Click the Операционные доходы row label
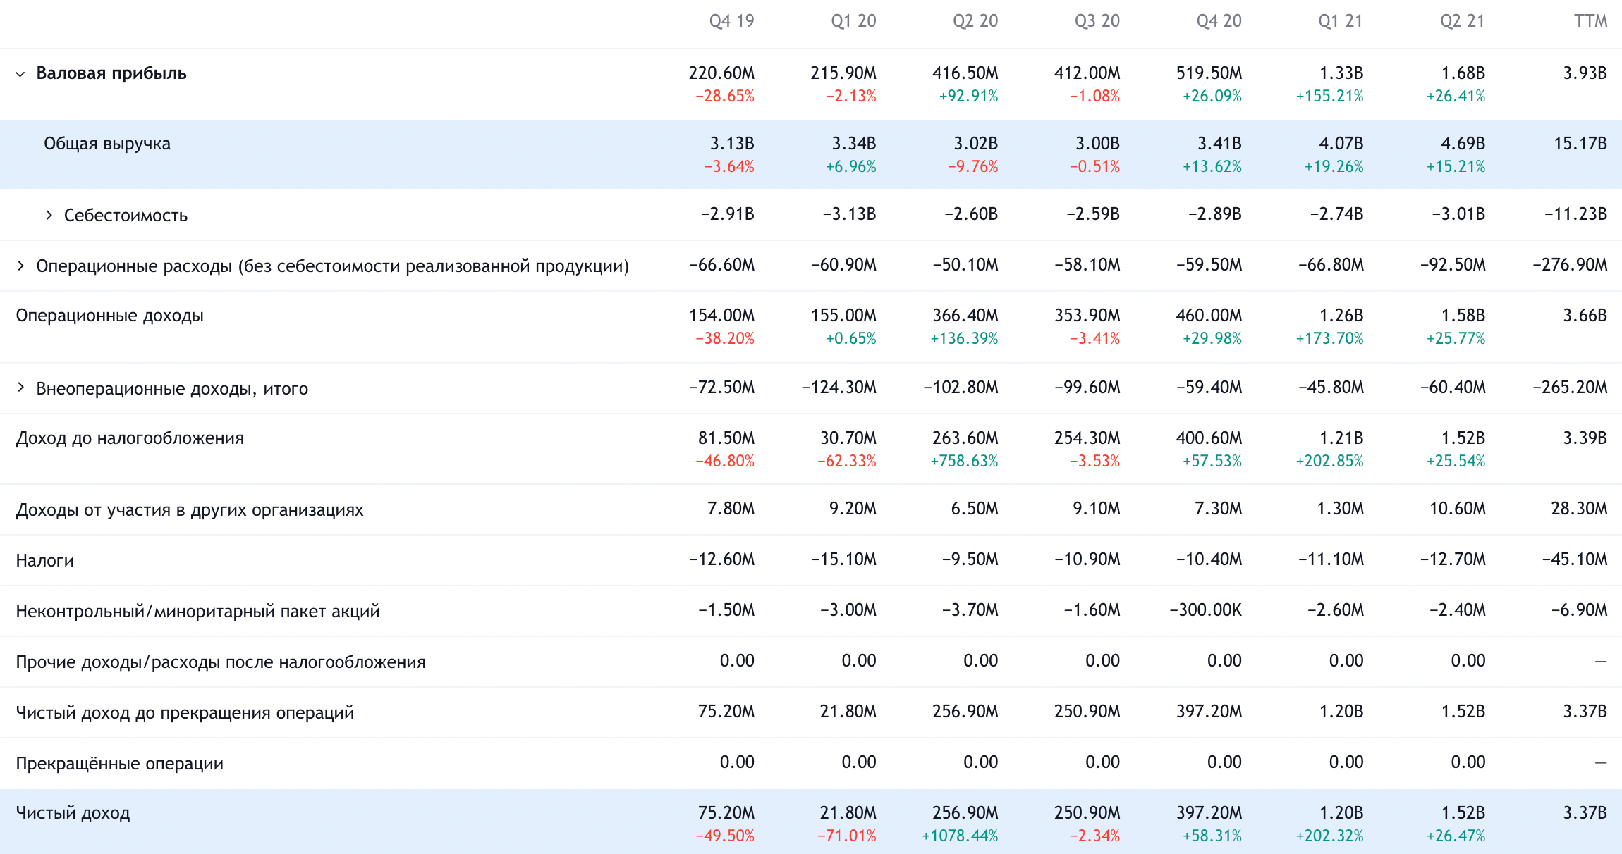 point(109,316)
